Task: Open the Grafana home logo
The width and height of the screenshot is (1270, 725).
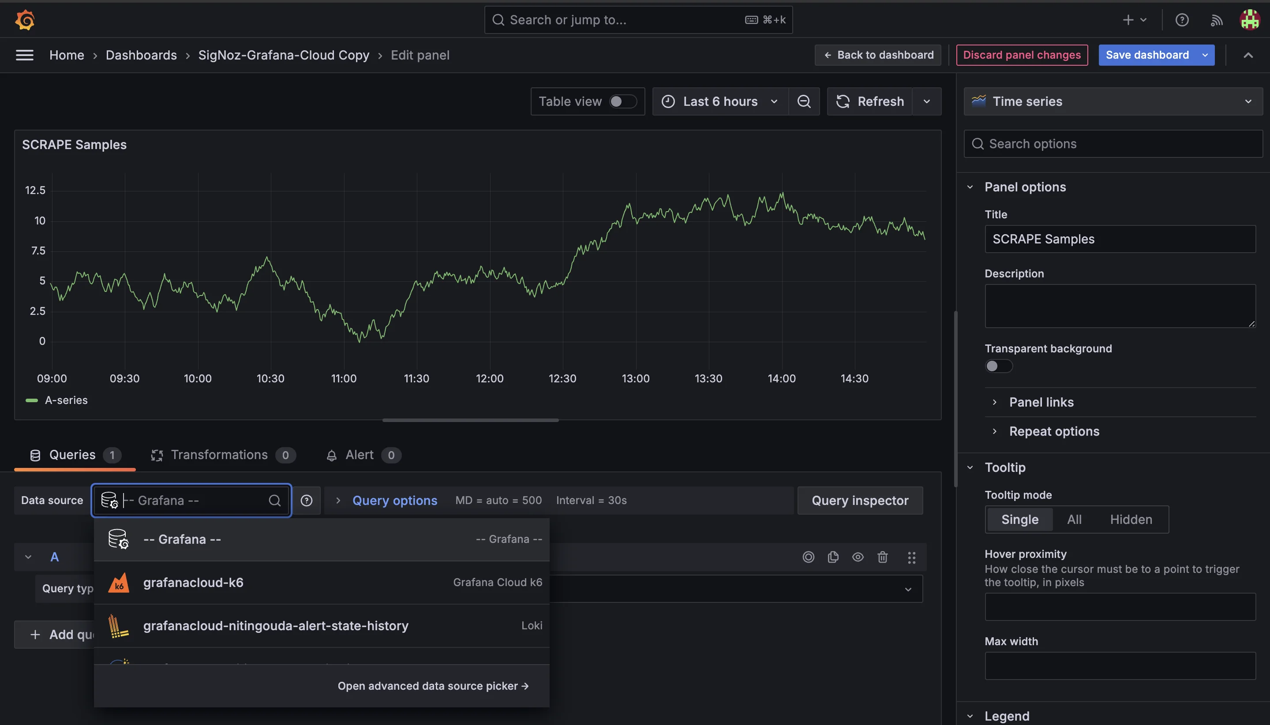Action: (25, 20)
